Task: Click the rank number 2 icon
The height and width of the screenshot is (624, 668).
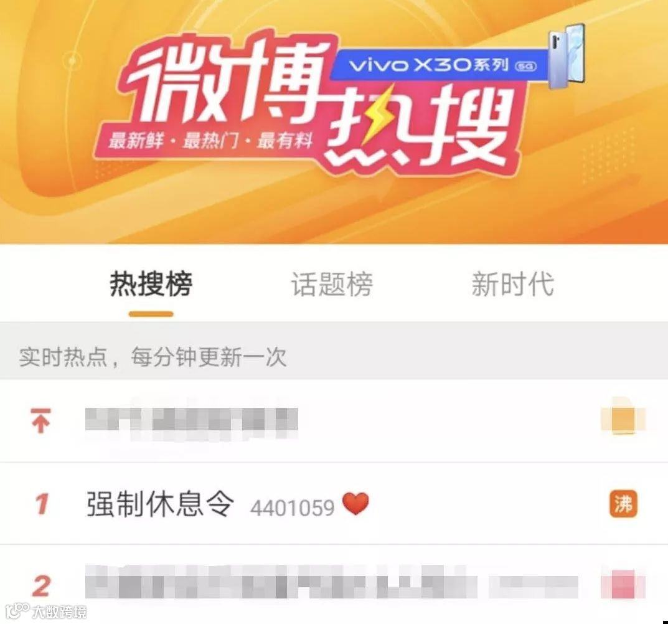Action: [41, 585]
